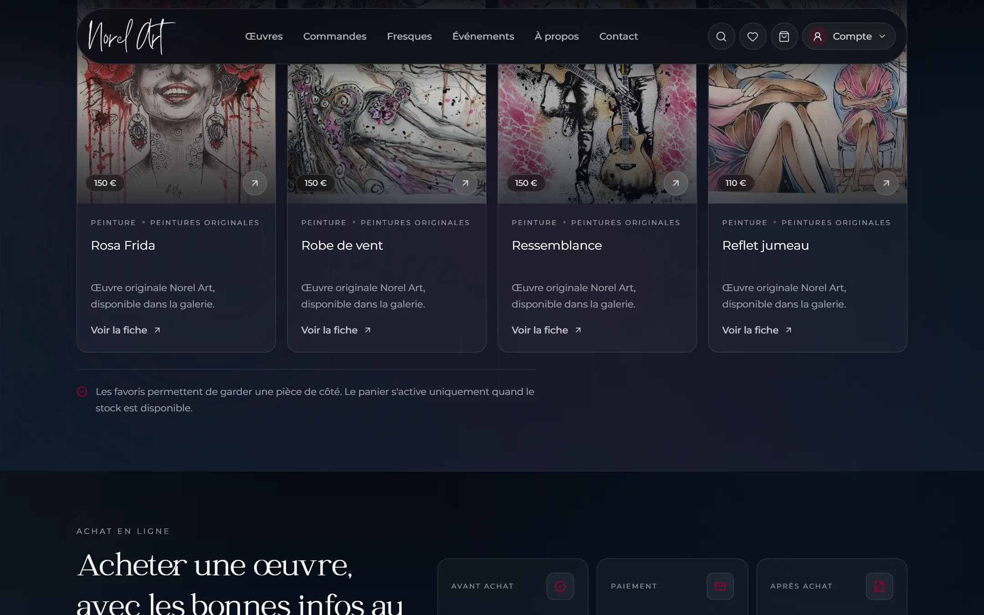The width and height of the screenshot is (984, 615).
Task: Open the Œuvres menu item
Action: click(264, 36)
